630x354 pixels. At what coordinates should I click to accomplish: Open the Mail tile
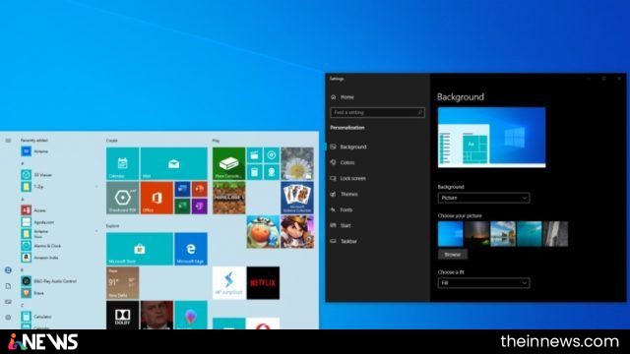pyautogui.click(x=173, y=164)
